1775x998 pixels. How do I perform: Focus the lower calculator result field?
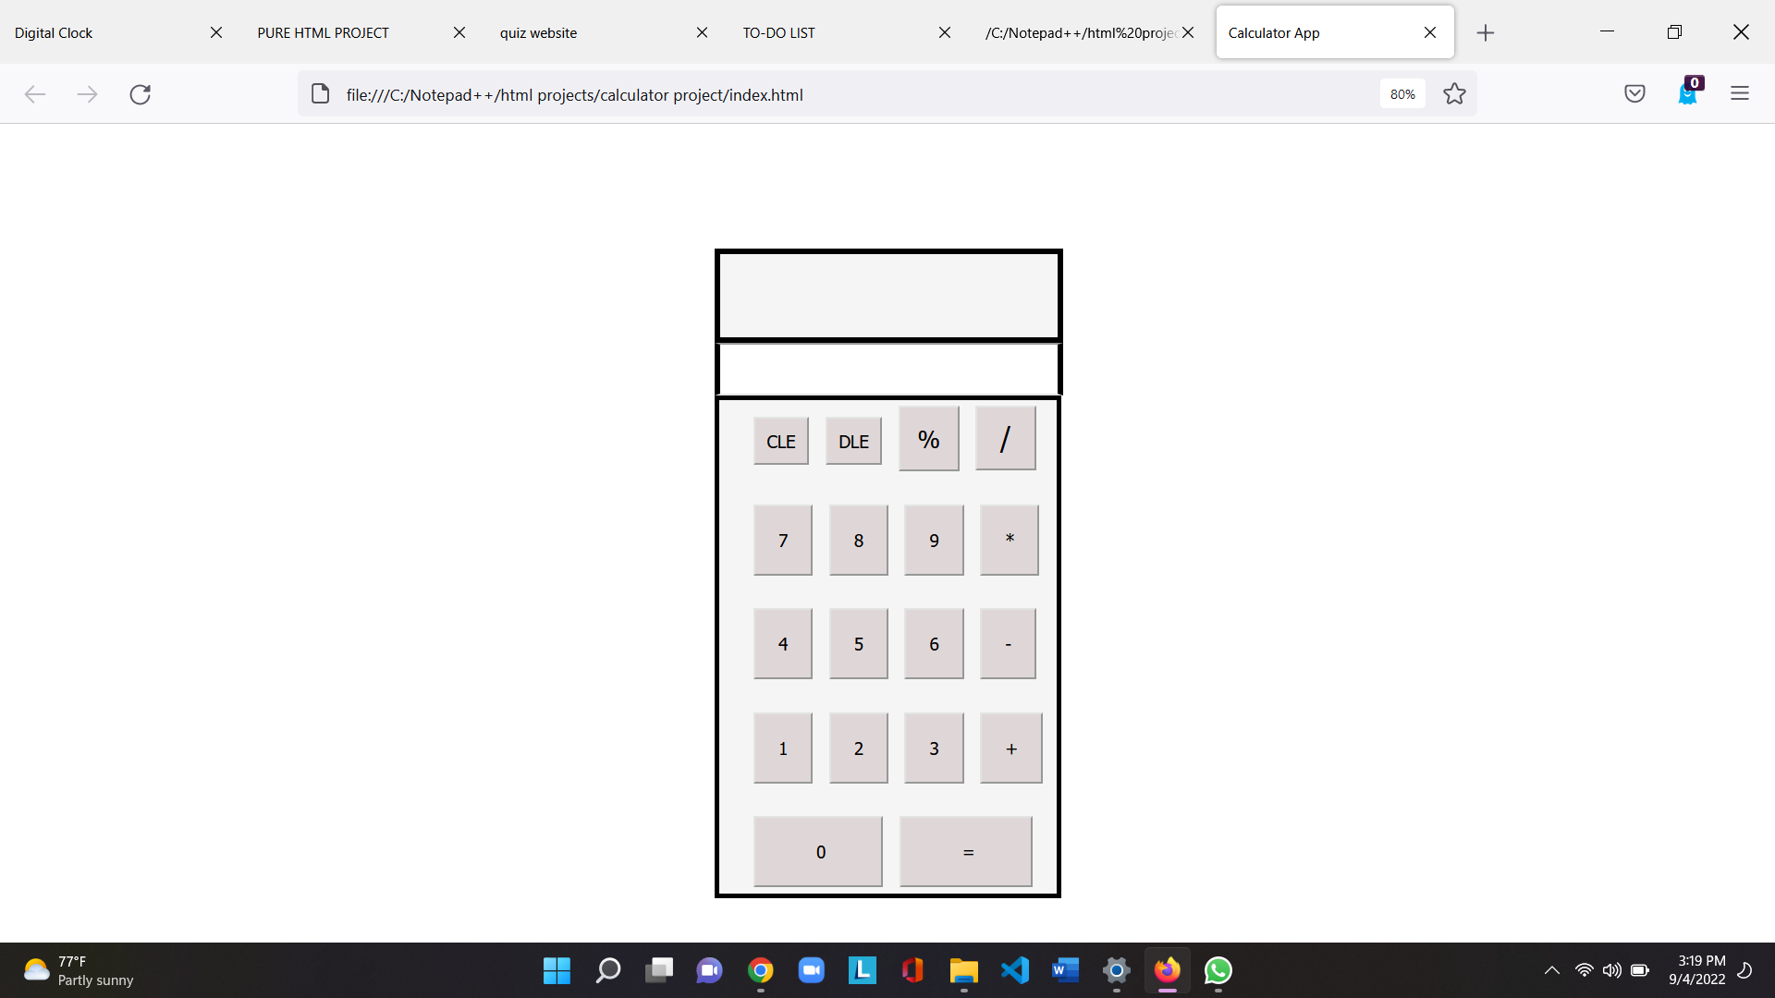point(888,369)
